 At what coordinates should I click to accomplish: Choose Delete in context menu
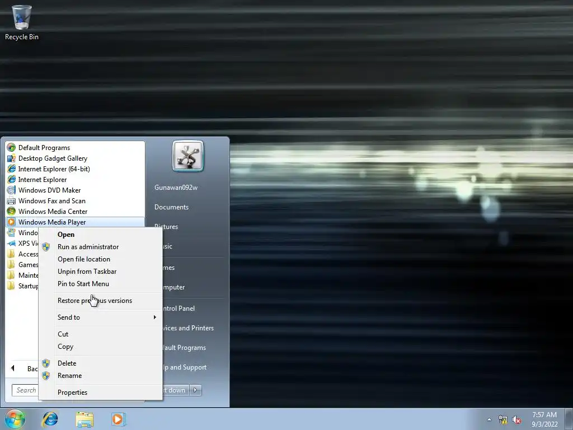tap(101, 363)
